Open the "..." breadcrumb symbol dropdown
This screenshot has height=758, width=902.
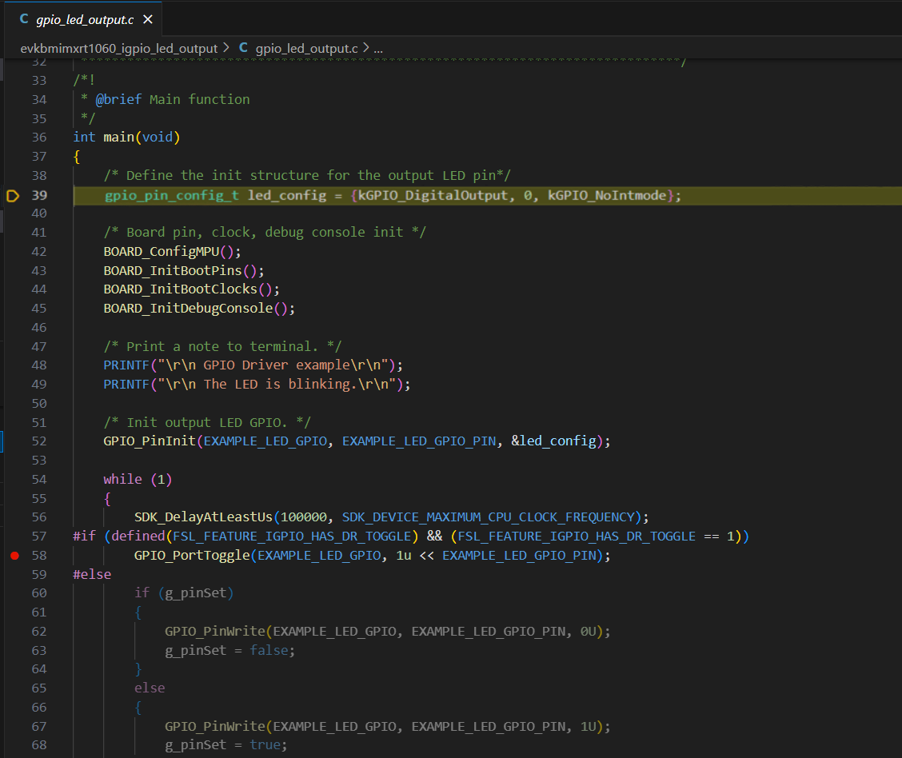377,48
